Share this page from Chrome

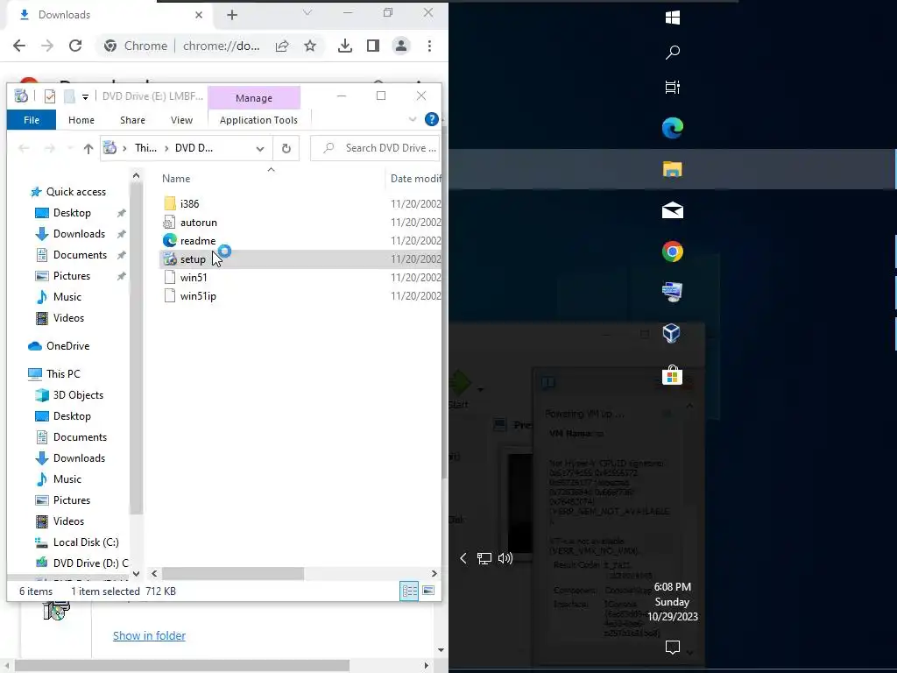[282, 46]
